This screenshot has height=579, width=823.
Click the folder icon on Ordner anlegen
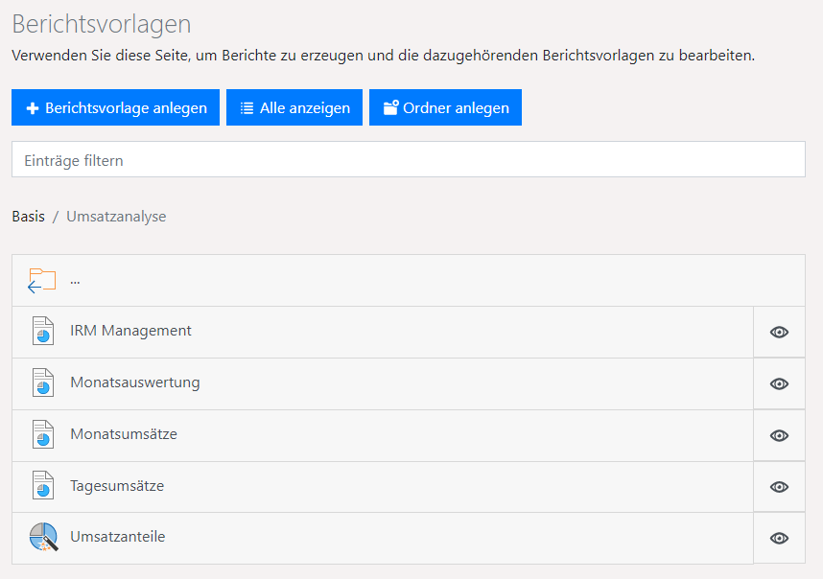tap(389, 108)
